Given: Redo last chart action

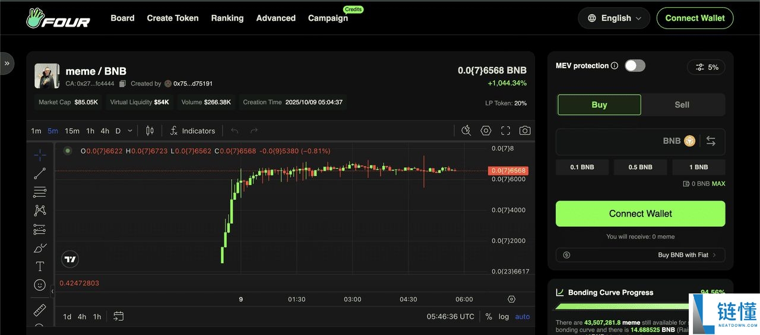Looking at the screenshot, I should 254,130.
